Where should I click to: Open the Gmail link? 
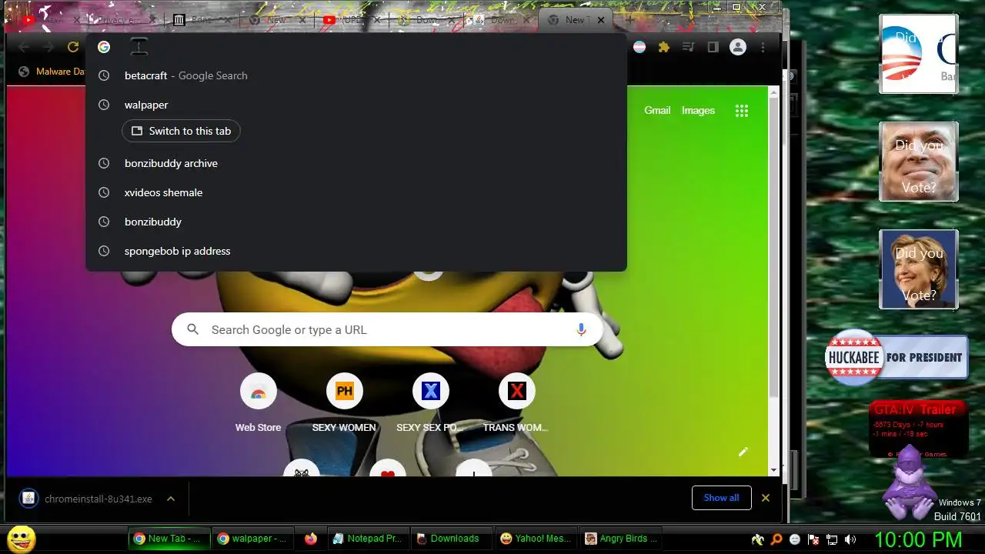[x=657, y=110]
